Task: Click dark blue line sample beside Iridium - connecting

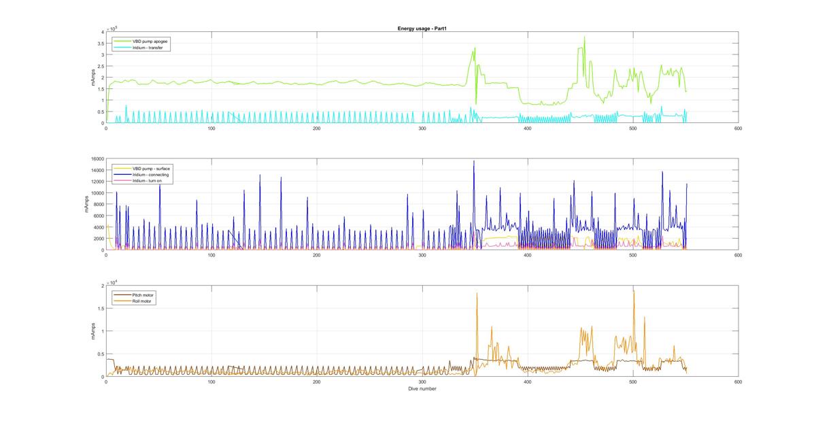Action: click(x=123, y=175)
